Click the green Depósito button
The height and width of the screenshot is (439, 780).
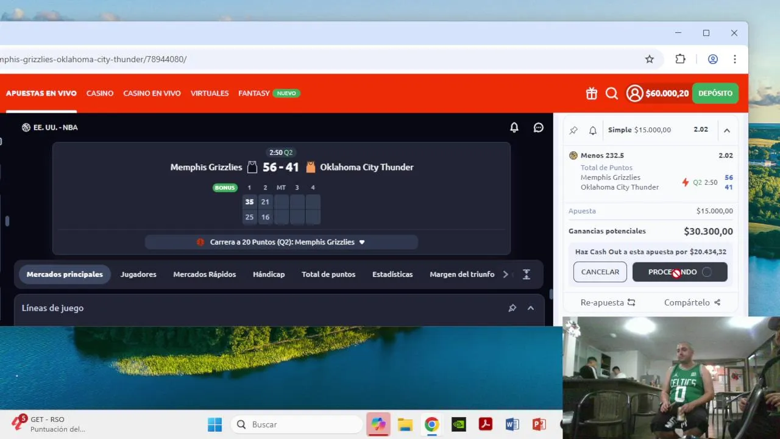point(715,93)
